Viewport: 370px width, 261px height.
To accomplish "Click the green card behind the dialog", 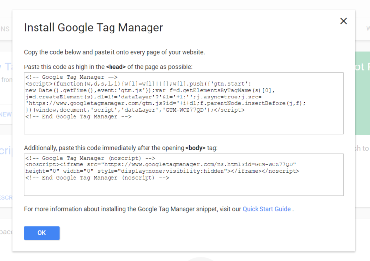I will tap(362, 89).
